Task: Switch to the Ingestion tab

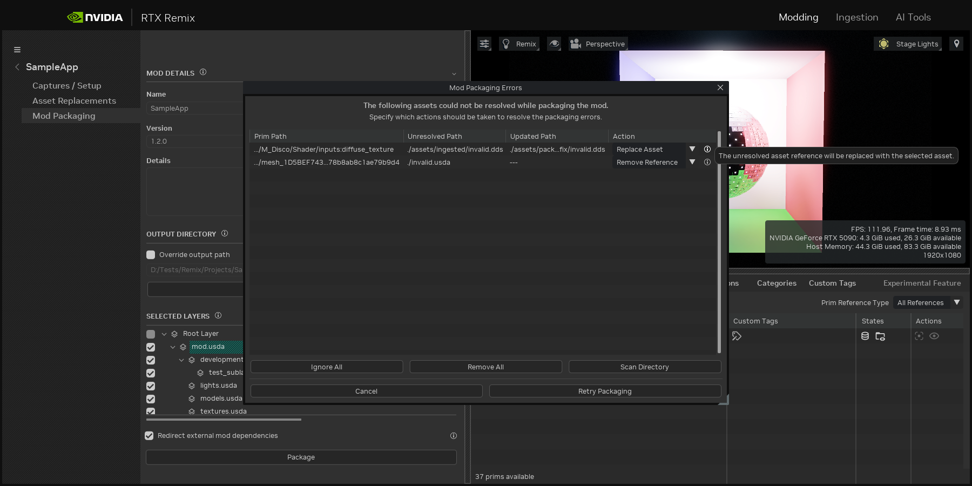Action: (856, 17)
